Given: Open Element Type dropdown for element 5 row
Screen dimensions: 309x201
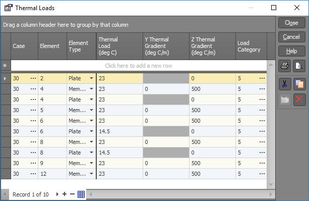Looking at the screenshot, I should [x=91, y=110].
